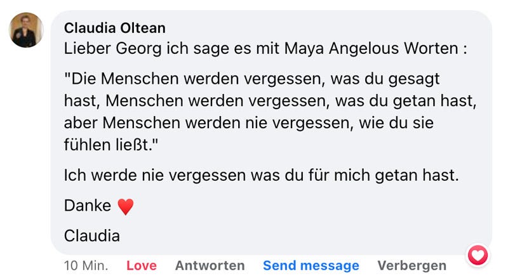Click the Send message link

coord(311,265)
